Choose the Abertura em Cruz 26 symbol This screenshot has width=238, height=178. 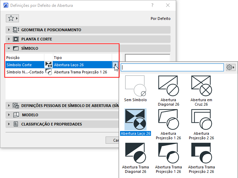202,86
